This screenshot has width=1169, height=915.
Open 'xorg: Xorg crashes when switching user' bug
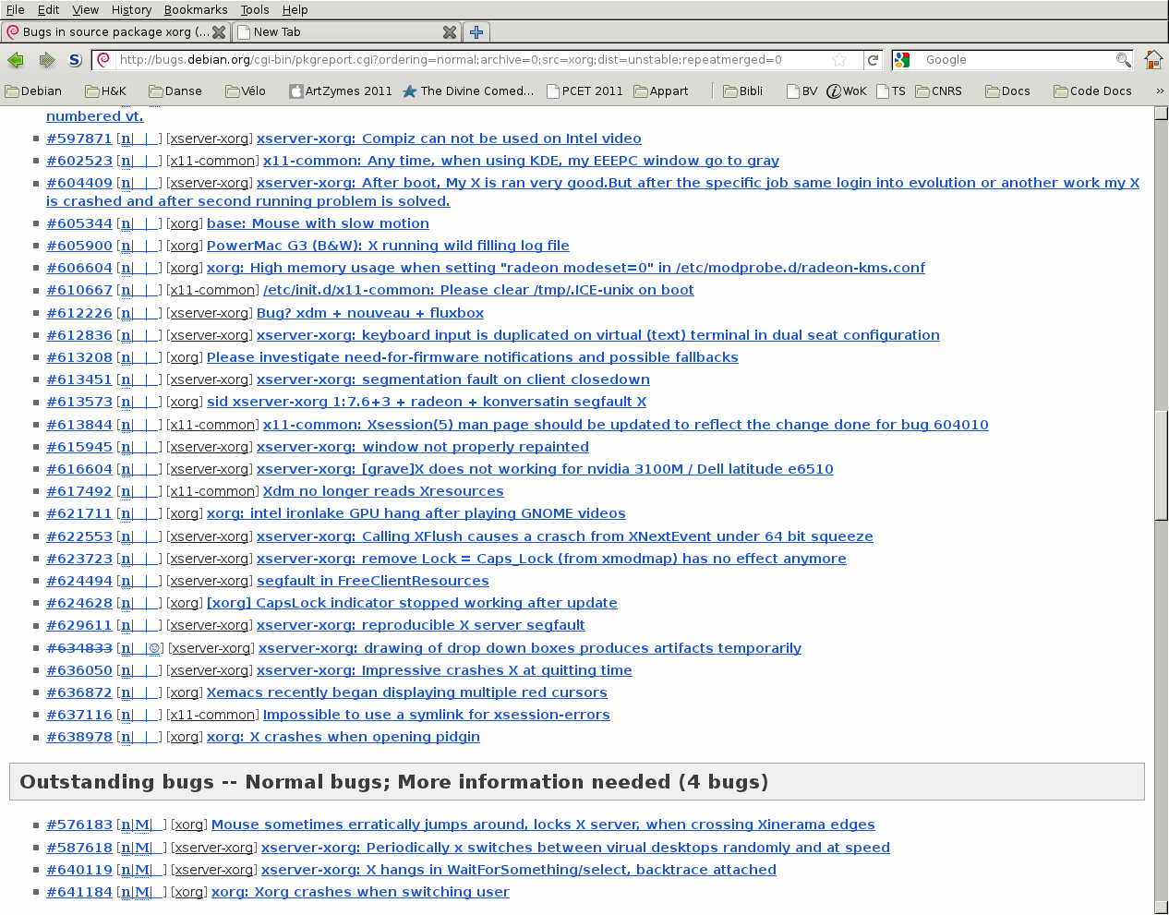360,892
